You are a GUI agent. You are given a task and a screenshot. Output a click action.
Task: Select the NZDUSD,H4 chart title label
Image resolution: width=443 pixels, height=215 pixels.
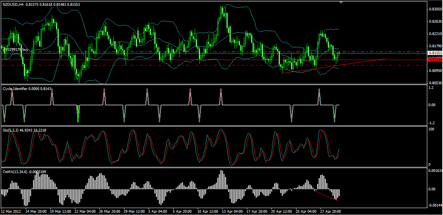13,5
